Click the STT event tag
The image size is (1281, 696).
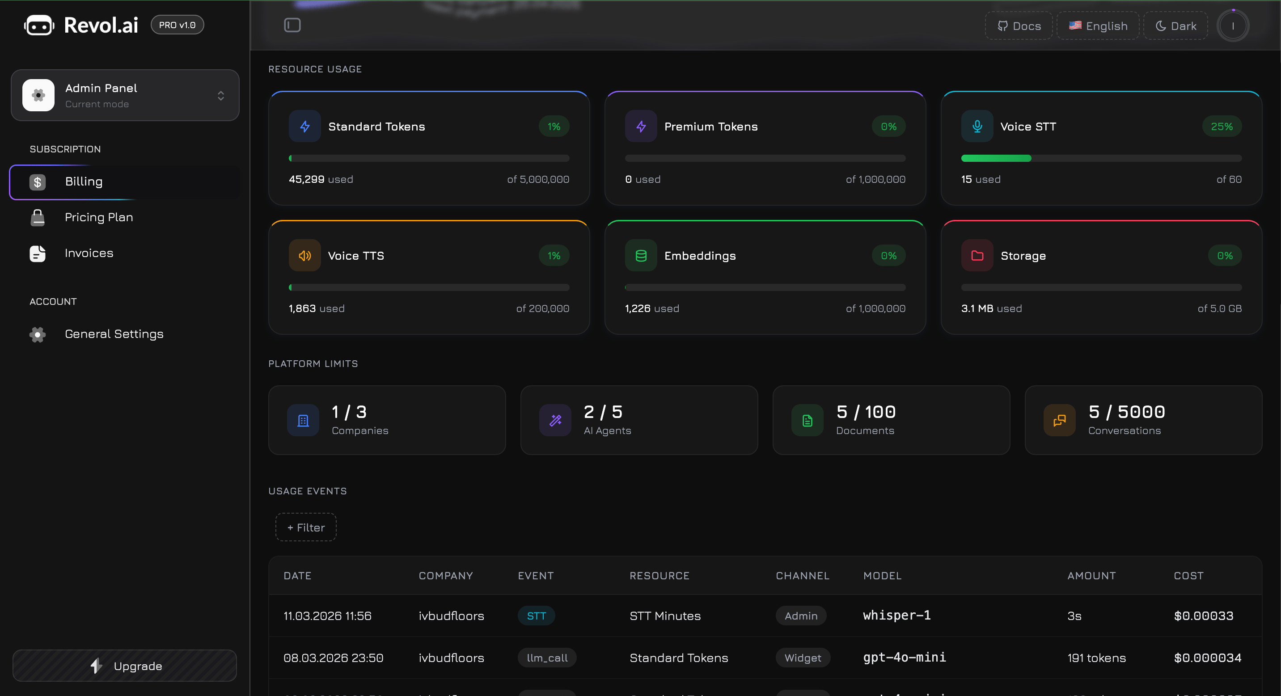[536, 616]
